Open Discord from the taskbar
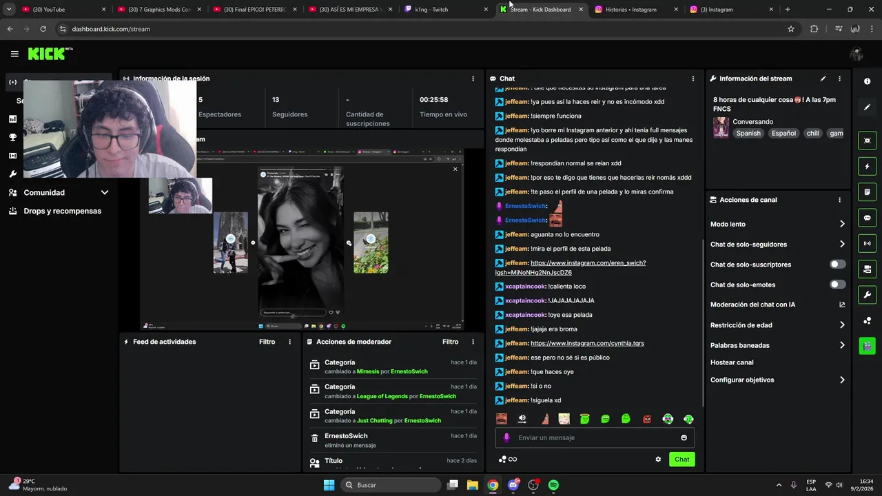Image resolution: width=882 pixels, height=496 pixels. 513,485
